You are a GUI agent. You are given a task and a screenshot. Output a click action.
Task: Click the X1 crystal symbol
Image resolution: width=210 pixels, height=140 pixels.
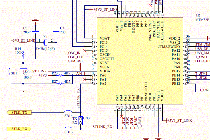coord(46,43)
